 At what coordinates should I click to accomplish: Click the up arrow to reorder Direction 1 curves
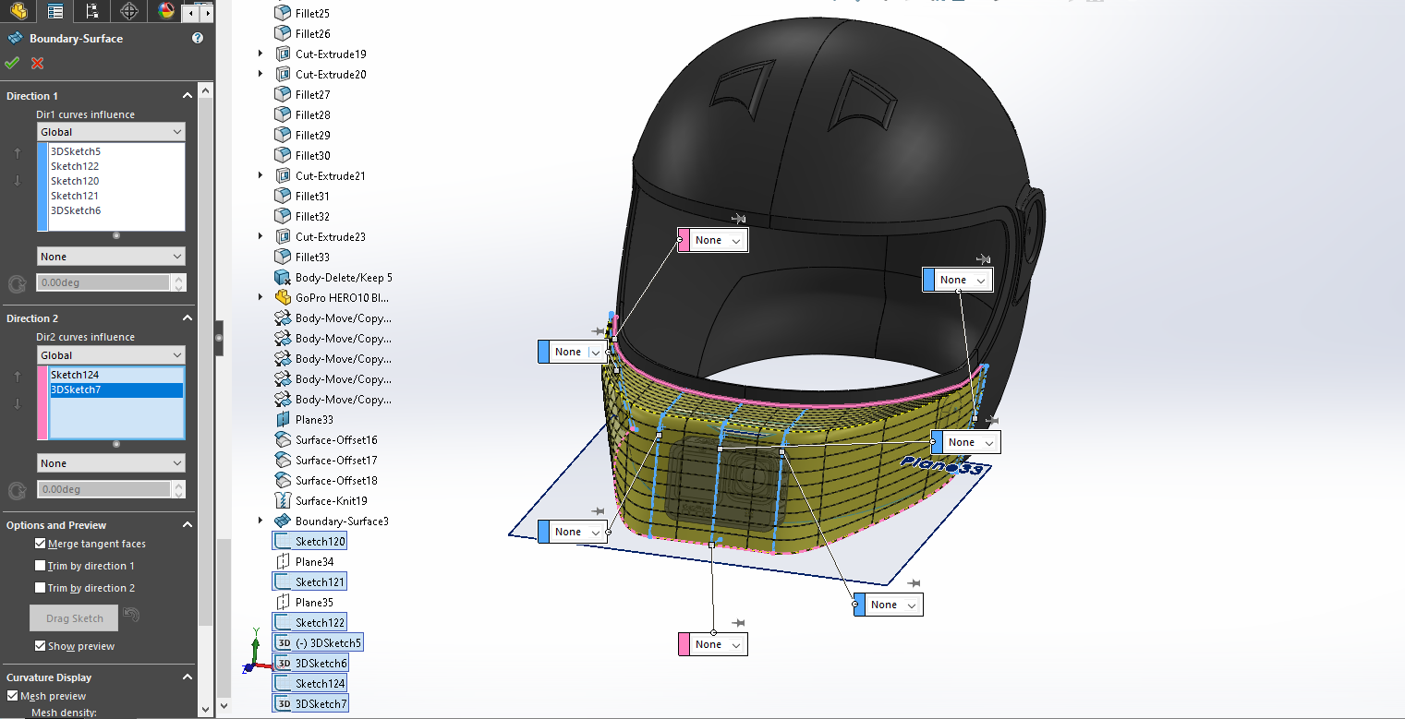[x=17, y=152]
